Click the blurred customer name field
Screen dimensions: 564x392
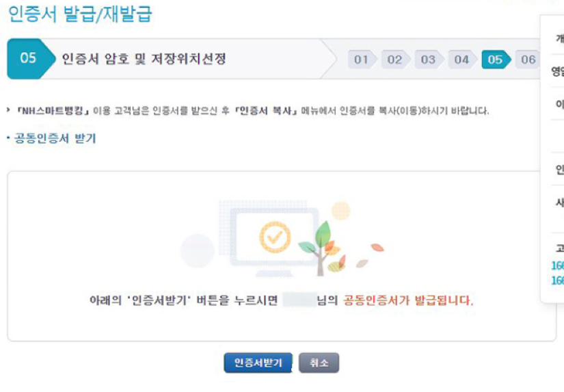[299, 300]
